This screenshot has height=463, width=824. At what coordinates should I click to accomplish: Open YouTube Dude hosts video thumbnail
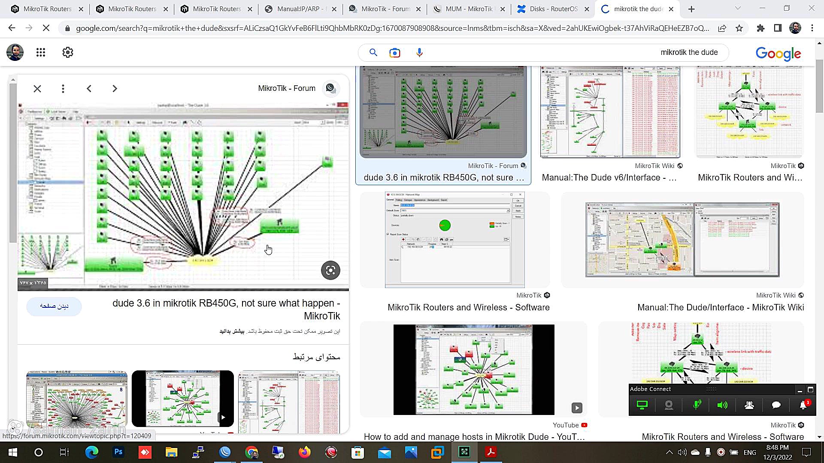click(474, 370)
